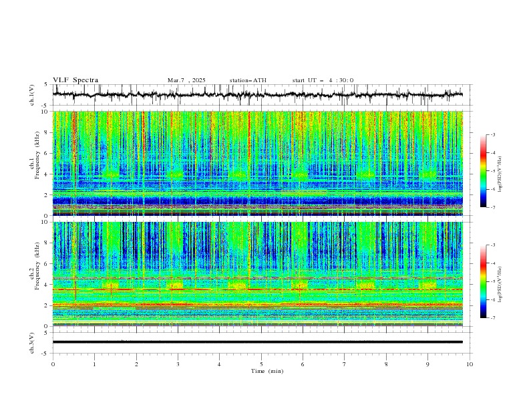Click the "ch.3(V)" axis label of the bottom waveform
Screen dimensions: 529x409
coord(32,343)
